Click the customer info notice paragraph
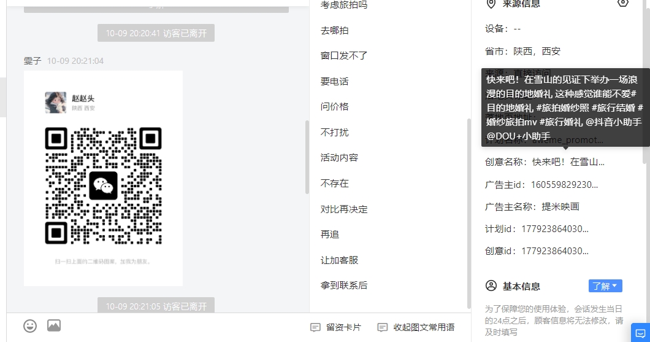This screenshot has height=342, width=650. click(x=554, y=321)
